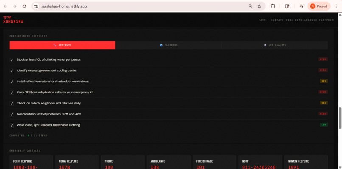Image resolution: width=342 pixels, height=169 pixels.
Task: Toggle checkbox for nearest cooling center
Action: (x=12, y=71)
